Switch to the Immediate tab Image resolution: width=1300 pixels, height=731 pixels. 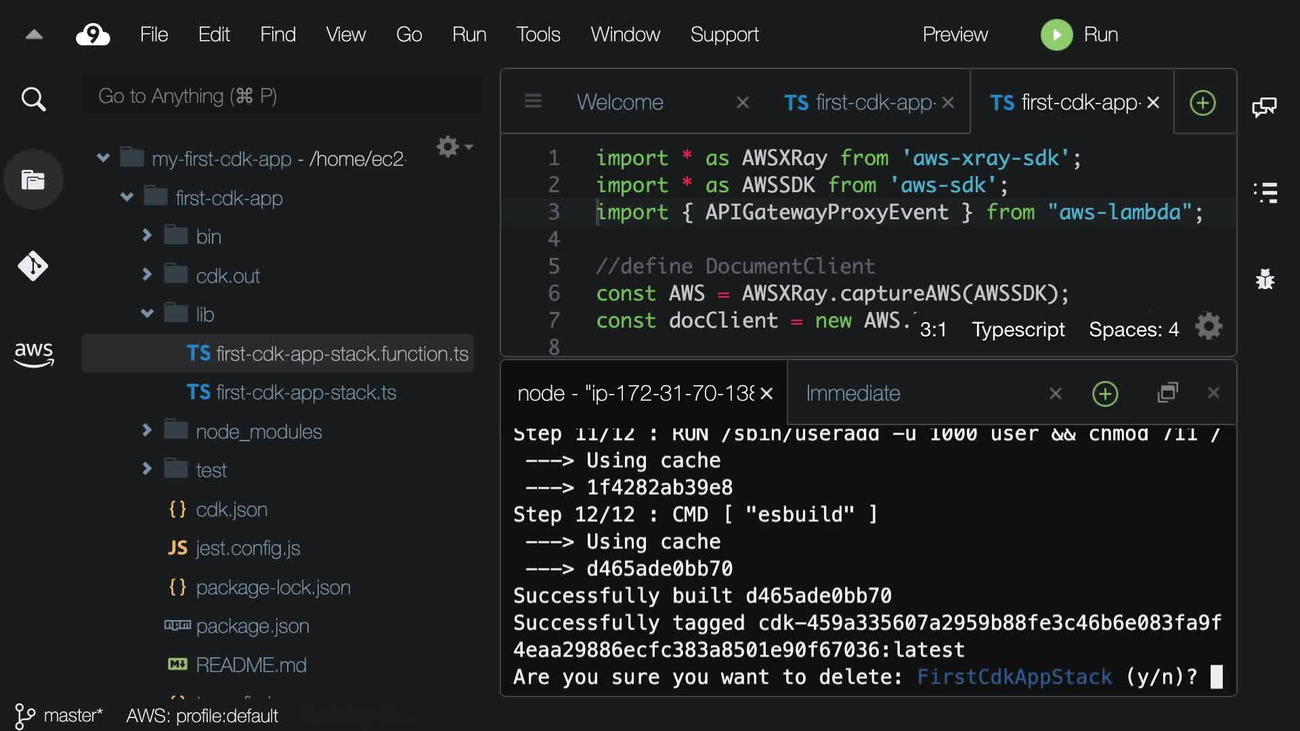853,393
